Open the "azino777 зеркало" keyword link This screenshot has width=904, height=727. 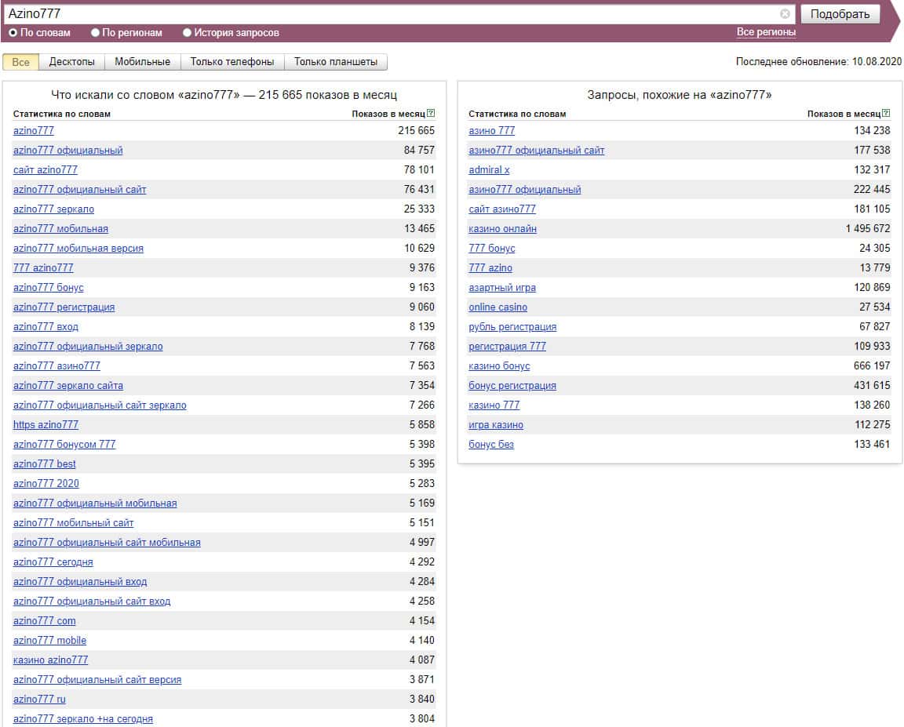(x=53, y=209)
